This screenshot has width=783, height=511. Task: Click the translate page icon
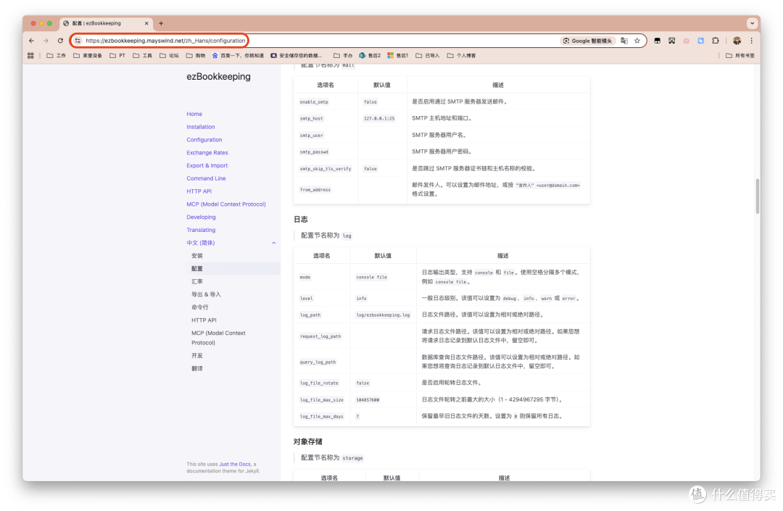(x=624, y=41)
